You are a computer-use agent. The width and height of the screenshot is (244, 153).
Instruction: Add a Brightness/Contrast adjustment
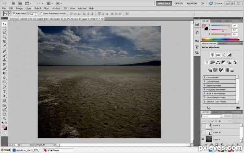coord(212,55)
